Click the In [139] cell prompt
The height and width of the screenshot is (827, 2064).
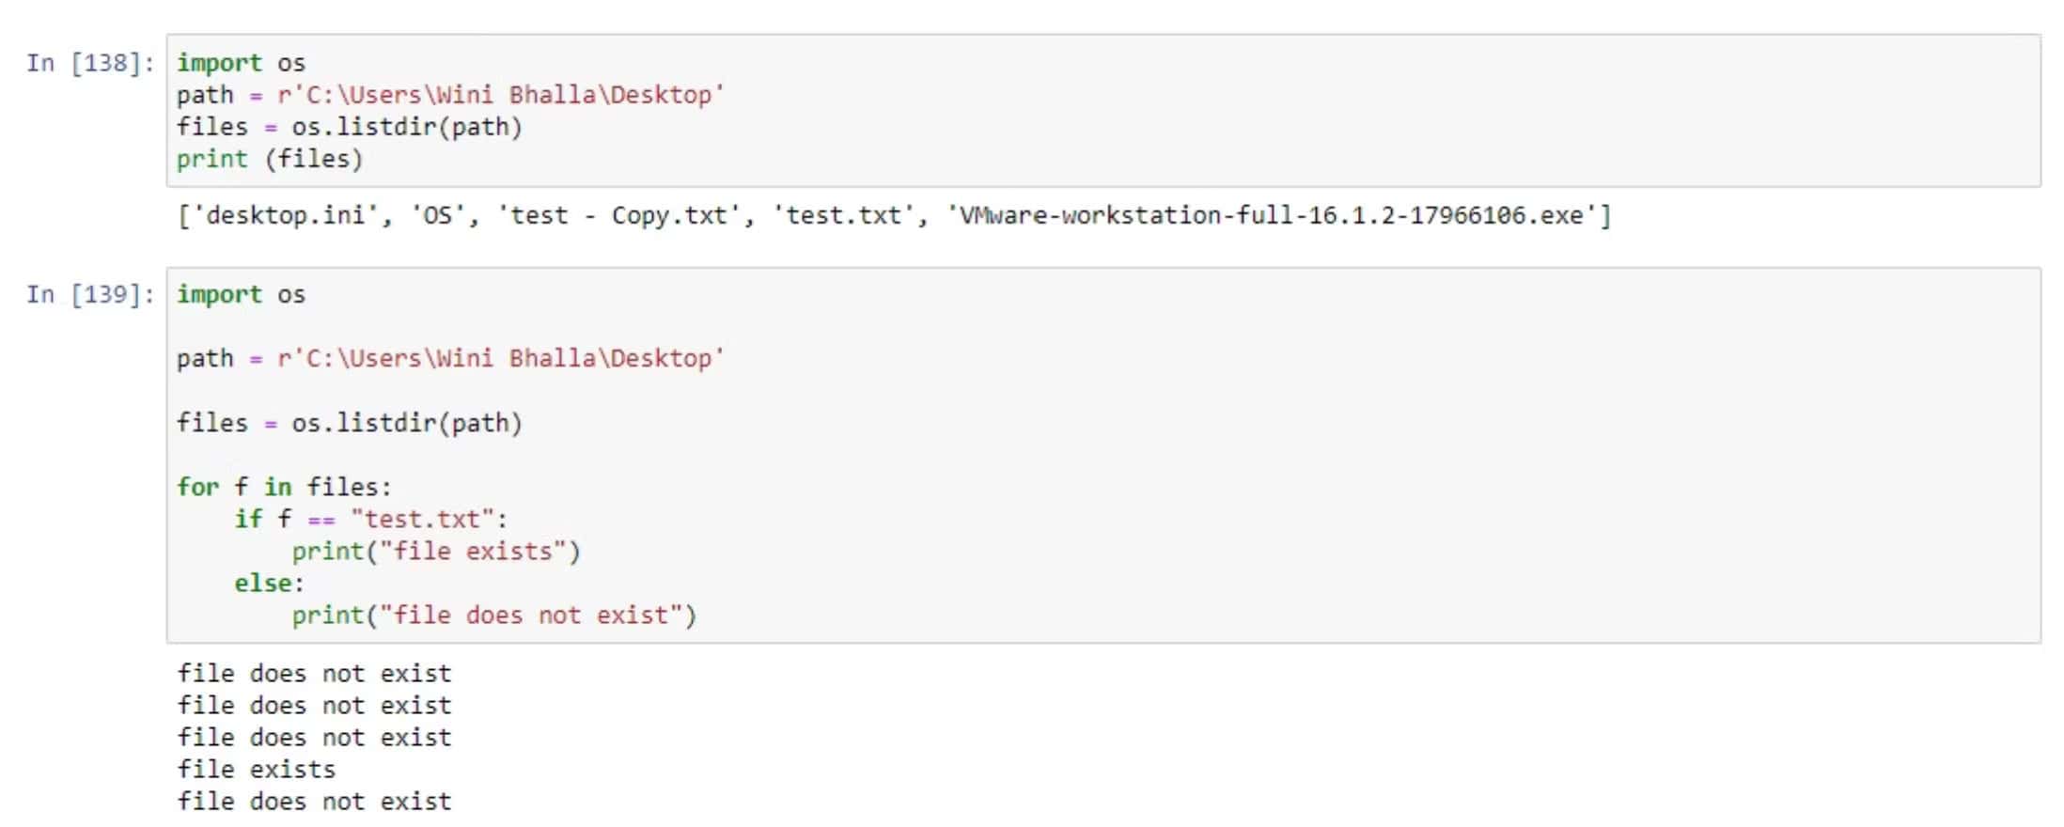click(89, 295)
